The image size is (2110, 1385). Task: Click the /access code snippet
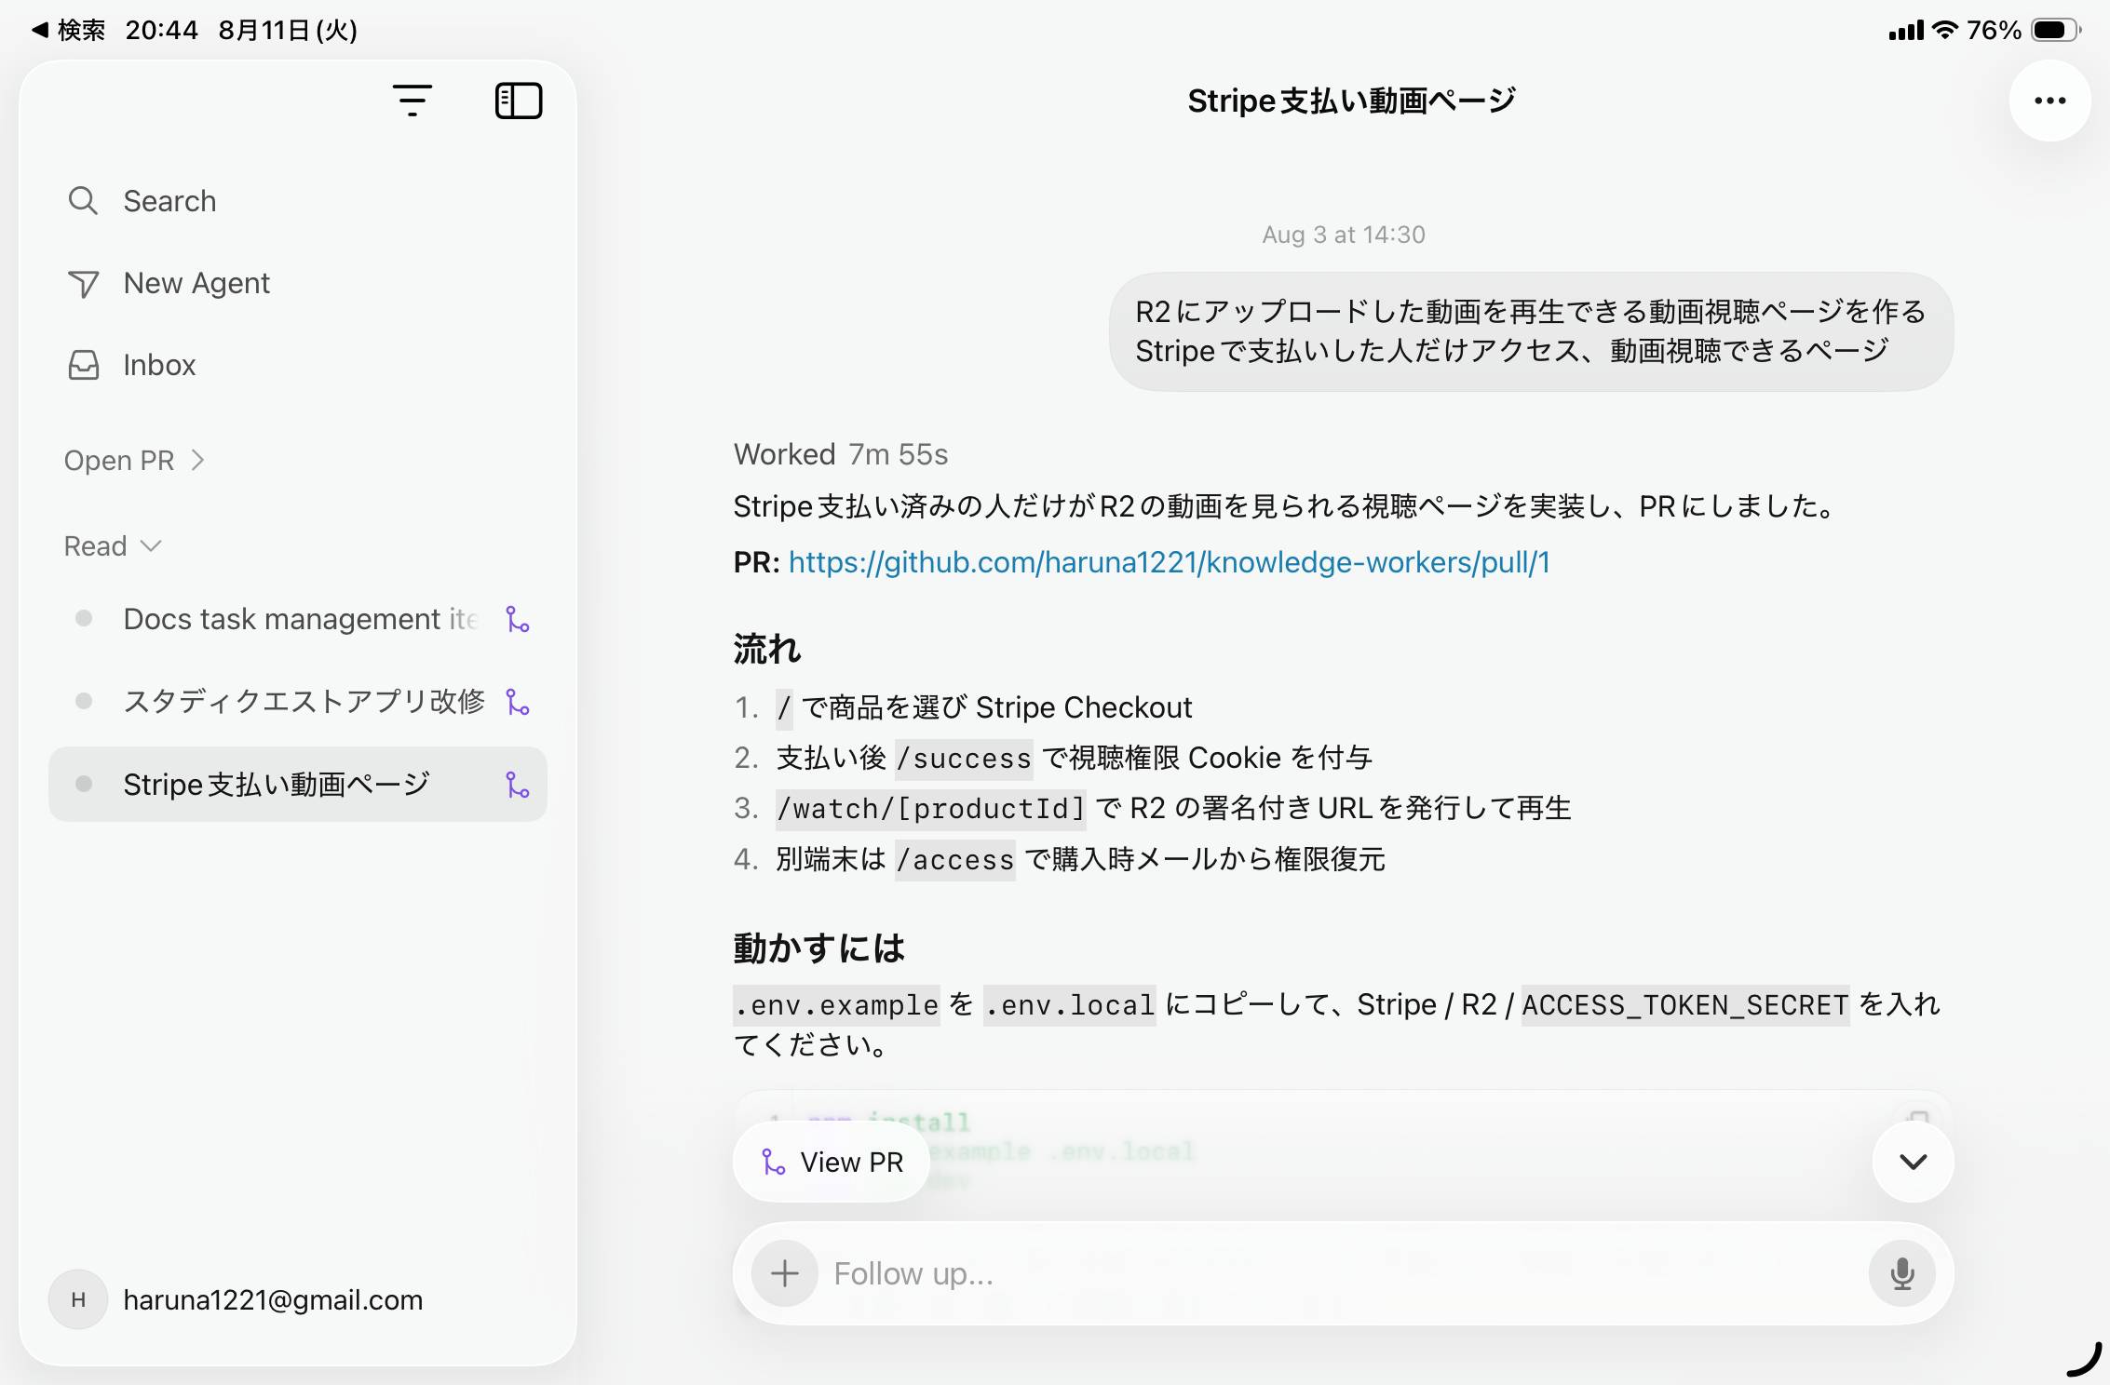(x=955, y=860)
